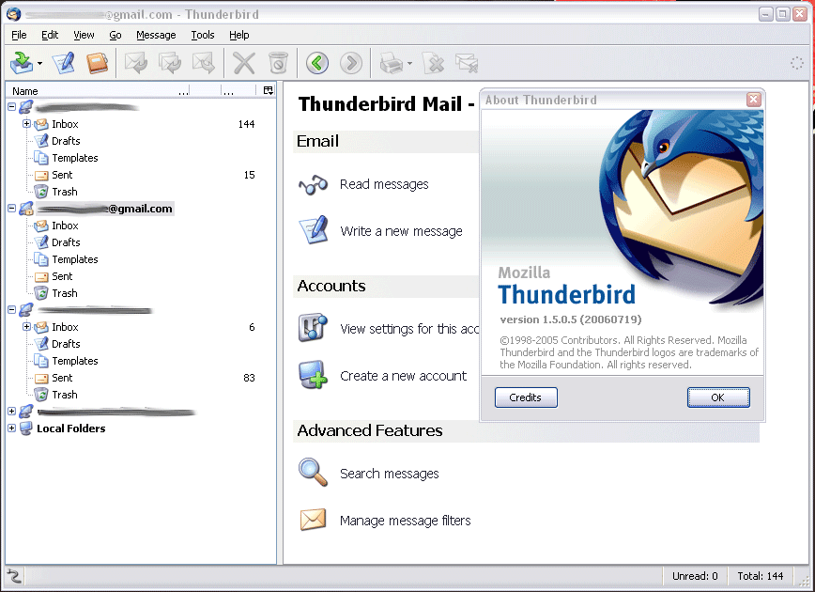
Task: Expand the fourth account above Local Folders
Action: click(x=11, y=411)
